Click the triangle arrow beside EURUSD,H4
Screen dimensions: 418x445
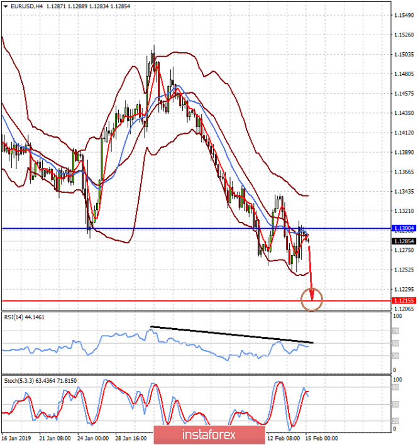point(5,5)
